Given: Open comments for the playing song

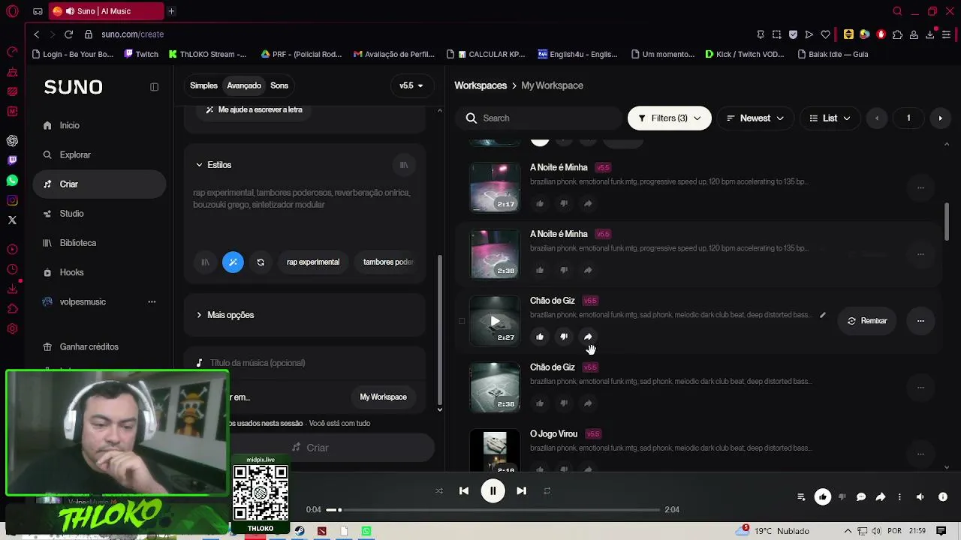Looking at the screenshot, I should 861,497.
